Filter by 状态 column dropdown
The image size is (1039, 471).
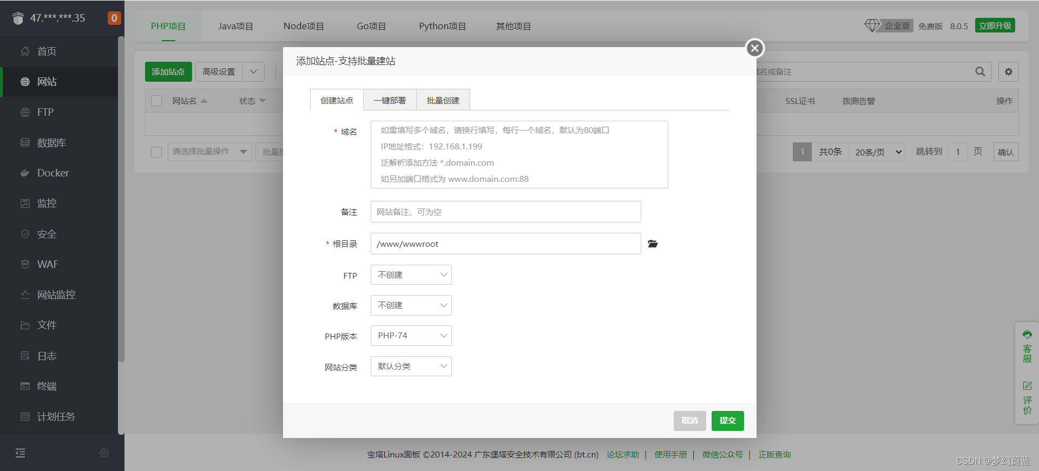262,101
